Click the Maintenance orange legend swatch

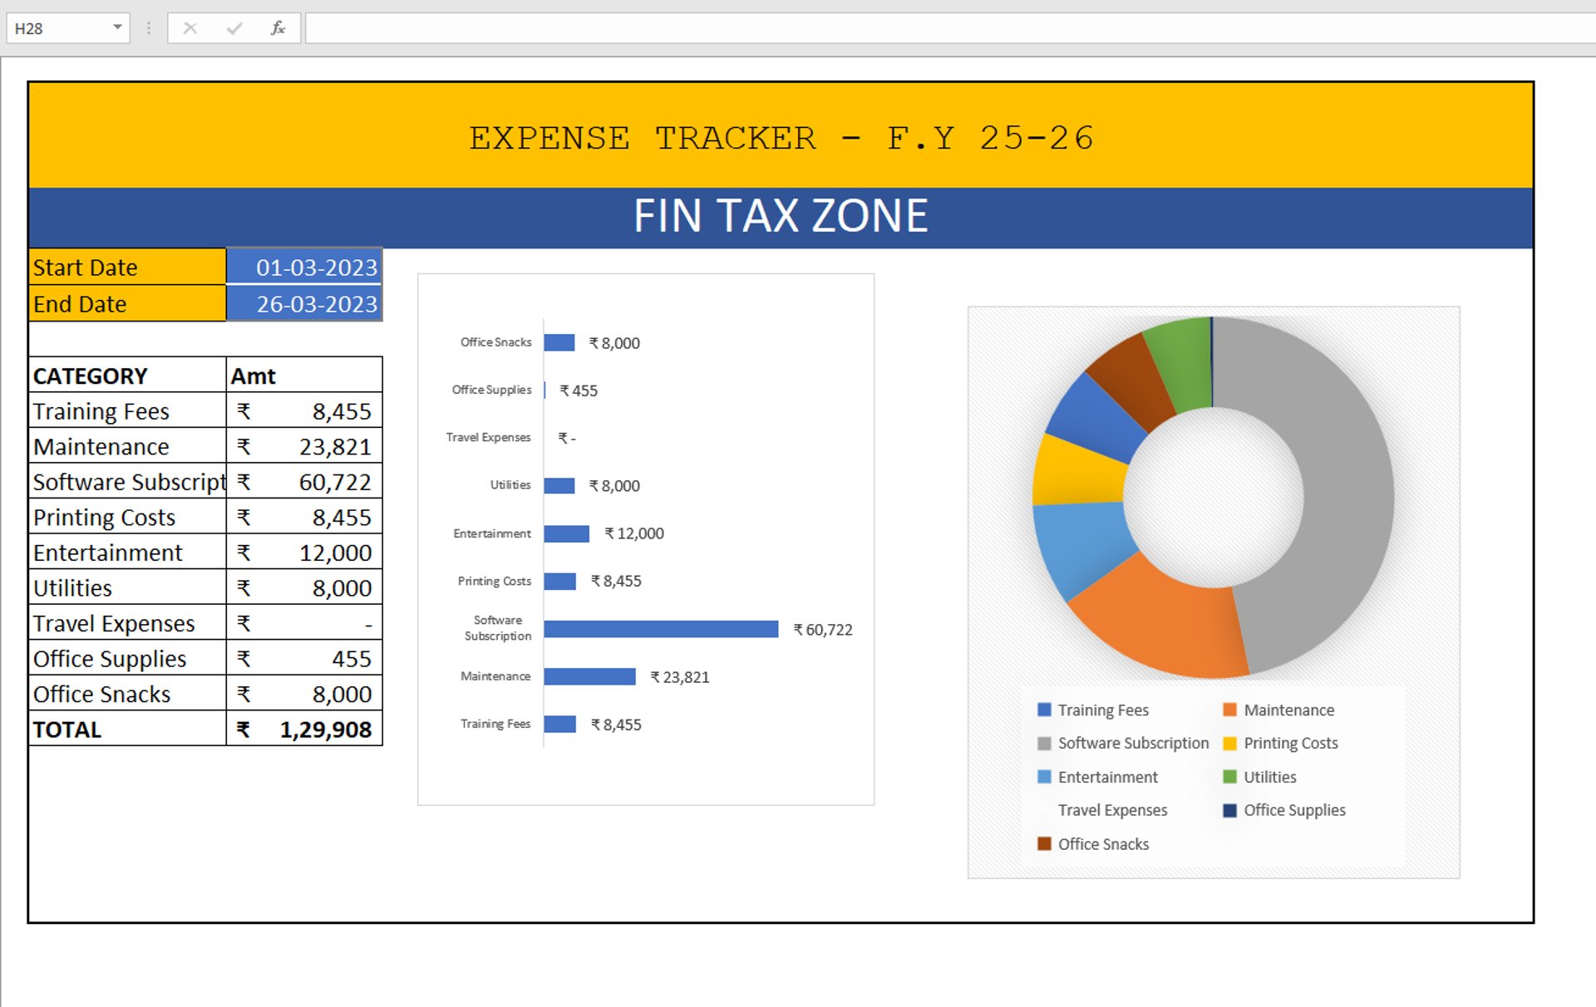tap(1229, 710)
